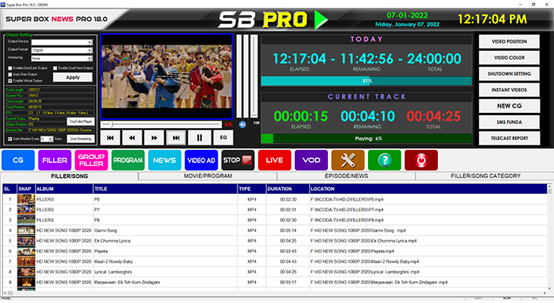Click the current track playing progress bar
This screenshot has width=554, height=303.
[367, 139]
